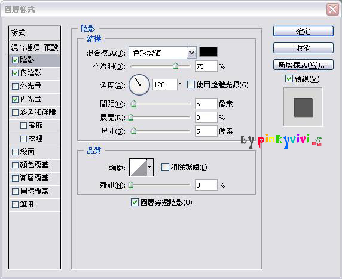Click the 不透明 opacity slider handle
Image resolution: width=342 pixels, height=279 pixels.
(x=176, y=66)
